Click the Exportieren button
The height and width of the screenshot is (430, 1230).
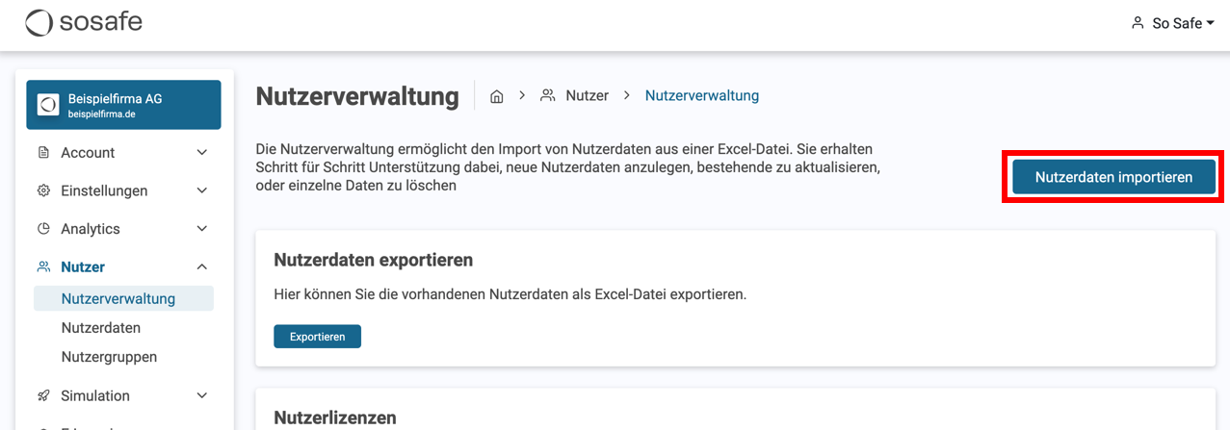tap(317, 337)
